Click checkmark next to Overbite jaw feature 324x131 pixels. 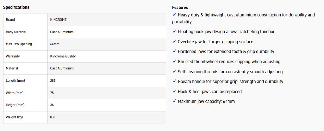(x=174, y=42)
